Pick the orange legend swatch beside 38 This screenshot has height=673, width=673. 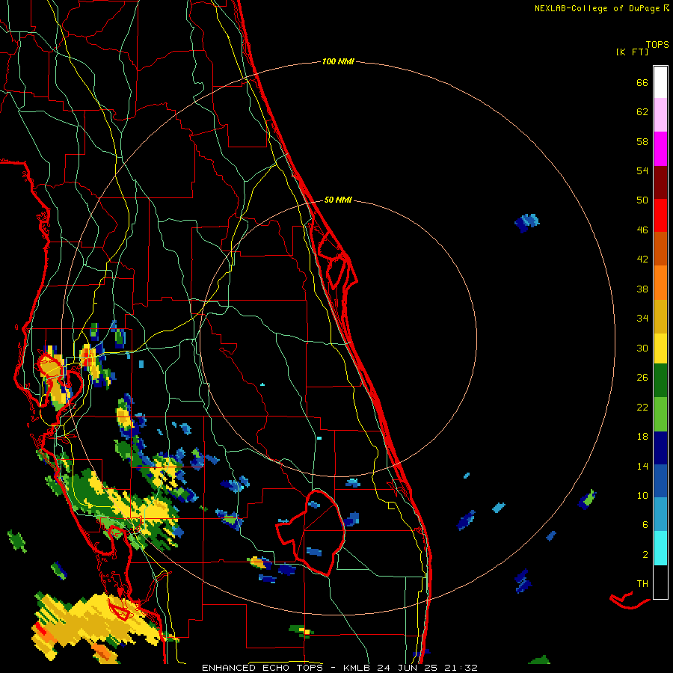coord(660,282)
